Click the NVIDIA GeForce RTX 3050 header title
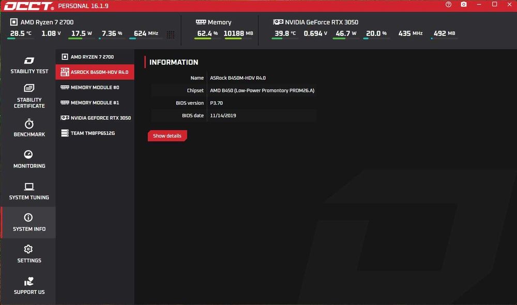This screenshot has width=517, height=305. click(322, 22)
